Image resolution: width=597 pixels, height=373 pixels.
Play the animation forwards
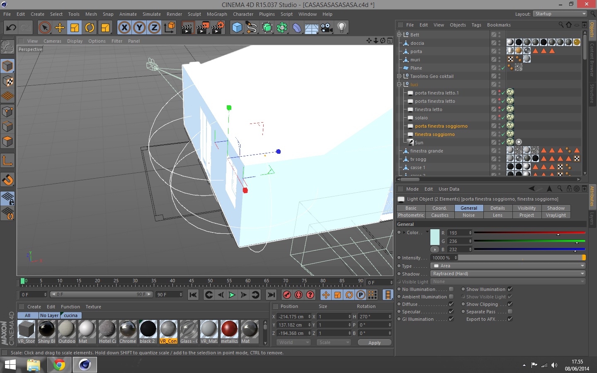tap(232, 295)
